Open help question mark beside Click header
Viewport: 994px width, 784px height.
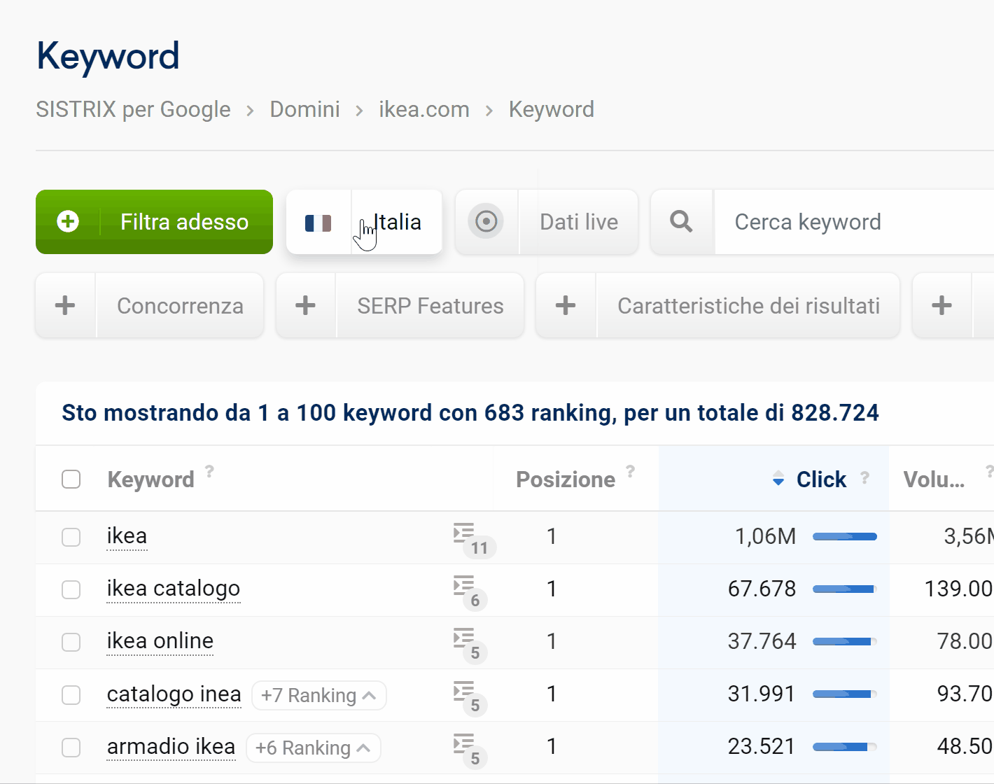click(865, 477)
